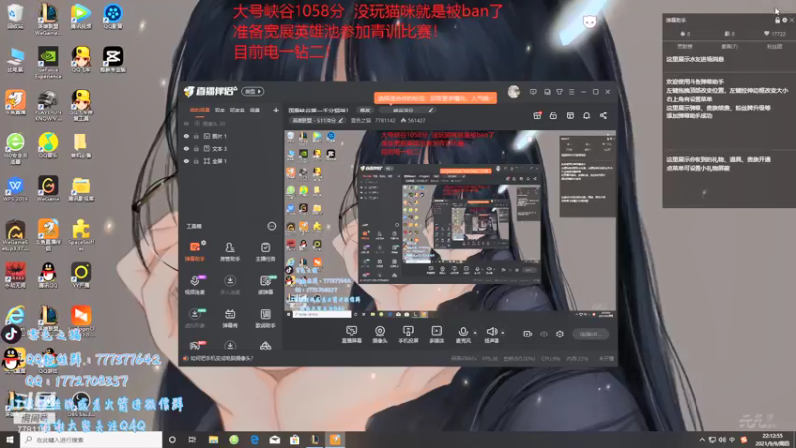Toggle lock on 文本 3 layer
This screenshot has height=448, width=796.
click(x=196, y=148)
